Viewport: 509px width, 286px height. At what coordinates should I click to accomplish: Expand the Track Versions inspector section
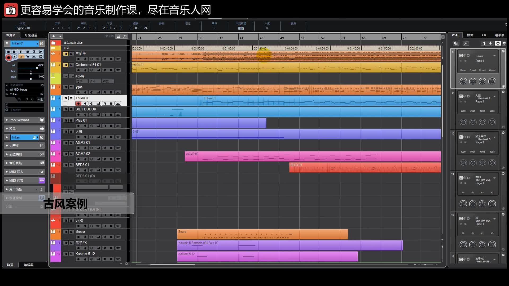pyautogui.click(x=7, y=120)
